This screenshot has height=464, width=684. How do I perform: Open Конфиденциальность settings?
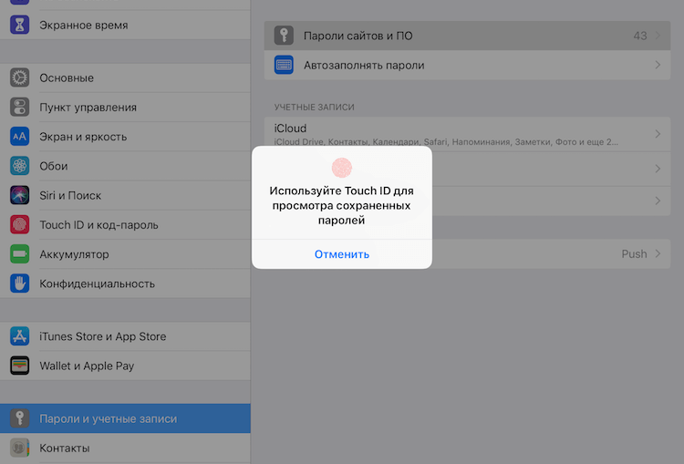click(125, 284)
